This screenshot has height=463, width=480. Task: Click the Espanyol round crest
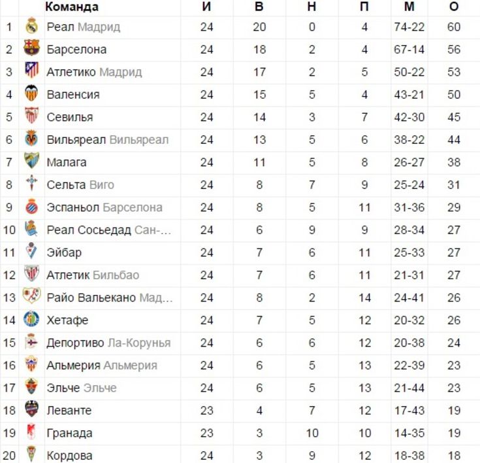click(x=31, y=207)
